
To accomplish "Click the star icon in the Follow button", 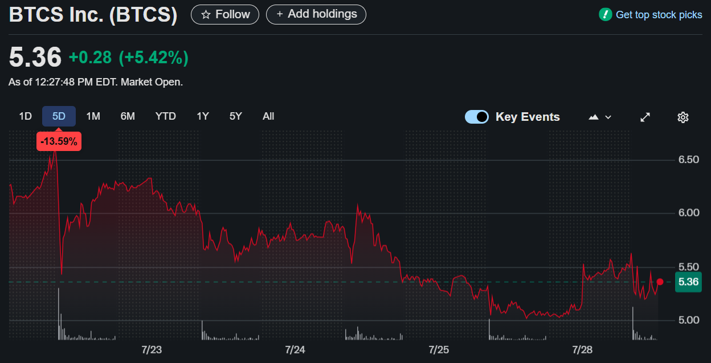I will (x=206, y=15).
